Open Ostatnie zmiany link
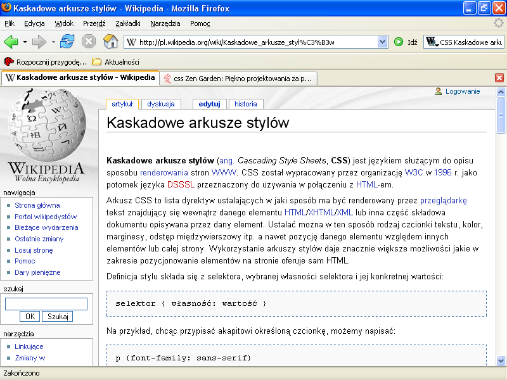The height and width of the screenshot is (380, 507). tap(39, 239)
